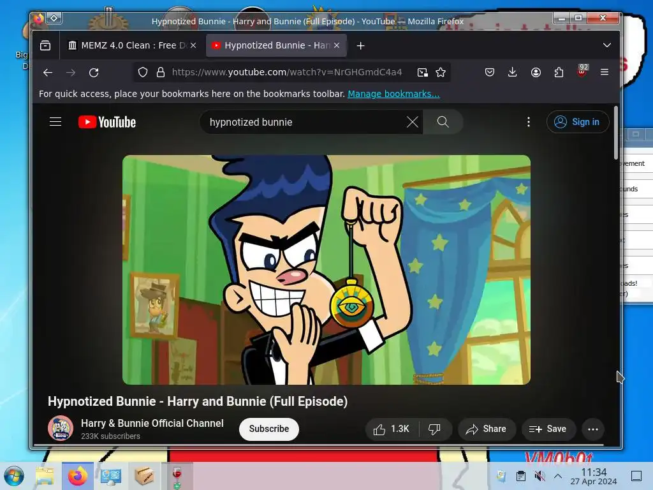This screenshot has width=653, height=490.
Task: Open window menu icon in Firefox titlebar
Action: click(x=38, y=19)
